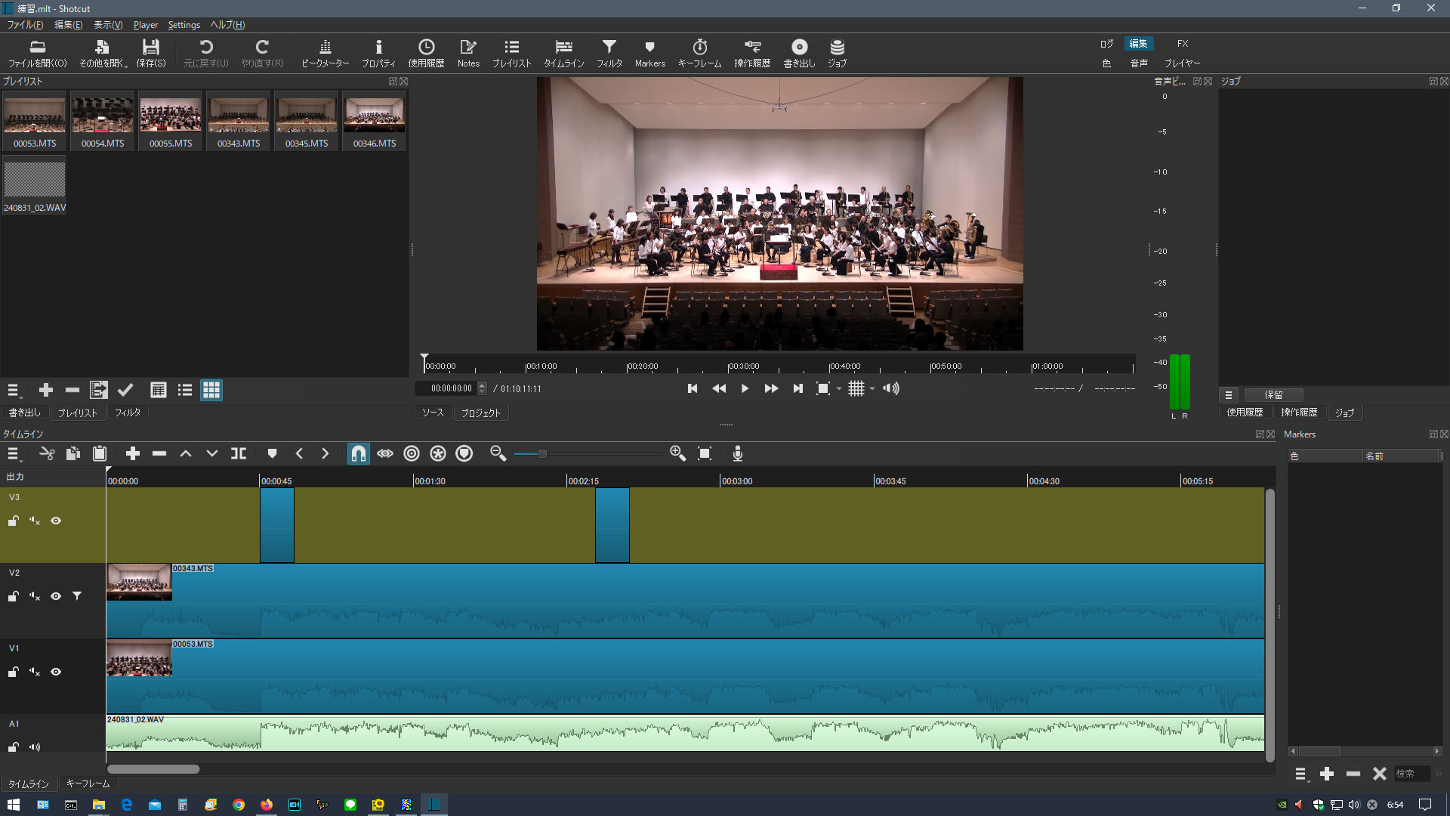Open the Open Other dropdown
The image size is (1450, 816).
103,53
